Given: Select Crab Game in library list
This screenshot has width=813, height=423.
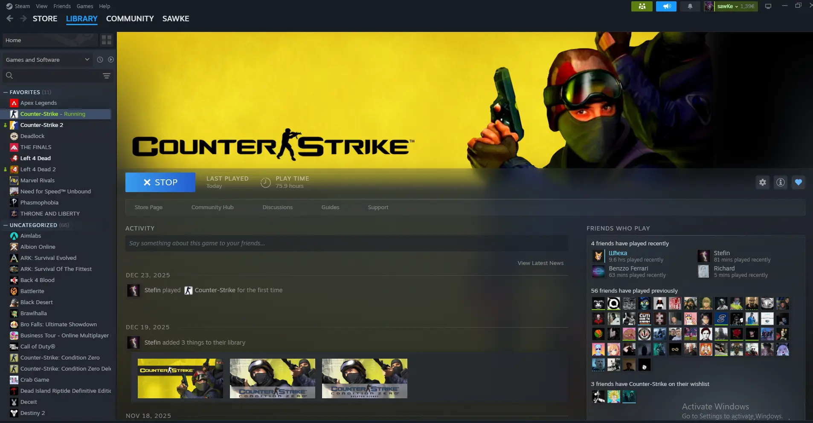Looking at the screenshot, I should tap(35, 380).
